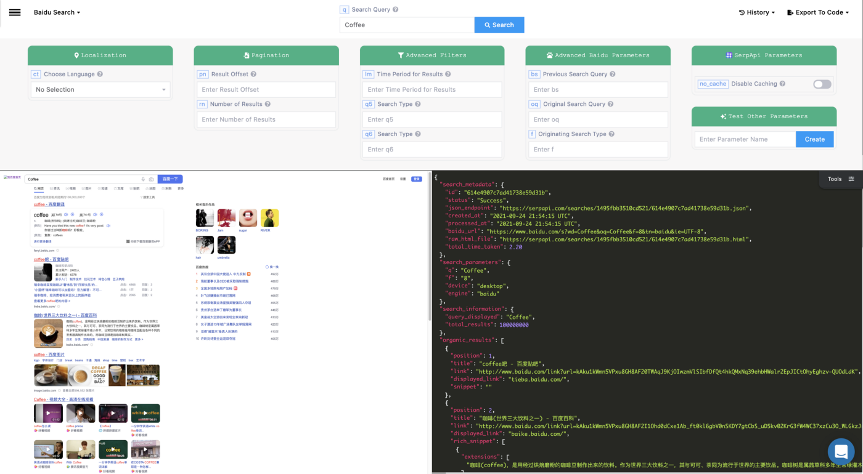This screenshot has width=863, height=474.
Task: Open the chat support bubble
Action: tap(841, 452)
